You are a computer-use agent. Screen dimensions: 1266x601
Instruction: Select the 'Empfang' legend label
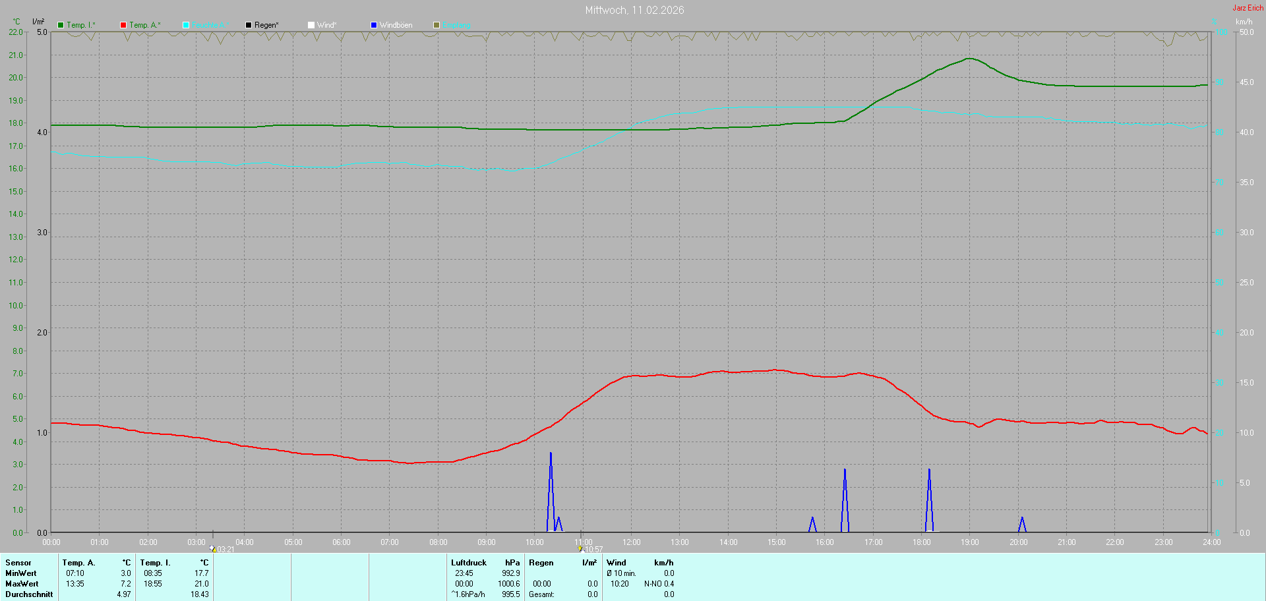(x=457, y=25)
